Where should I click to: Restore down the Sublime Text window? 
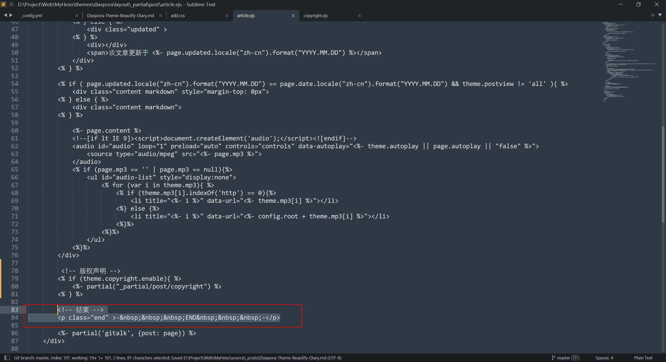(x=638, y=4)
